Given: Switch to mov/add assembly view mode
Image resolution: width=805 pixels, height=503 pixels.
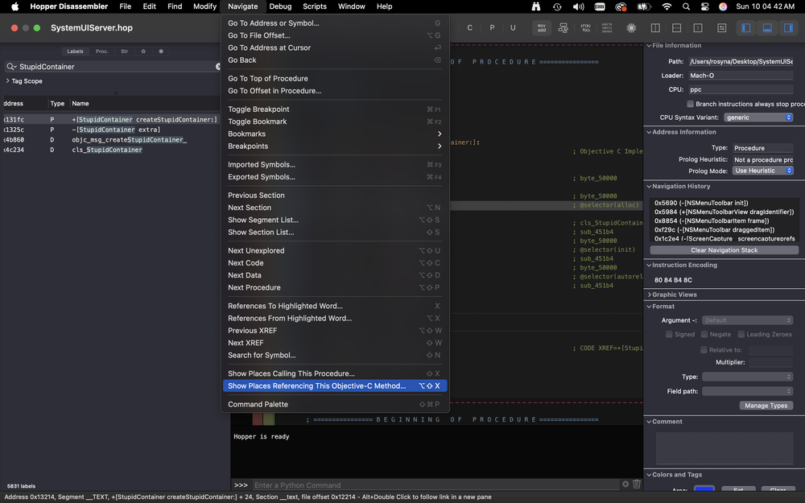Looking at the screenshot, I should (542, 27).
